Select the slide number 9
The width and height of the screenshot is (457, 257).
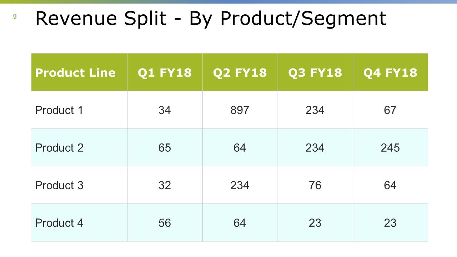click(15, 16)
